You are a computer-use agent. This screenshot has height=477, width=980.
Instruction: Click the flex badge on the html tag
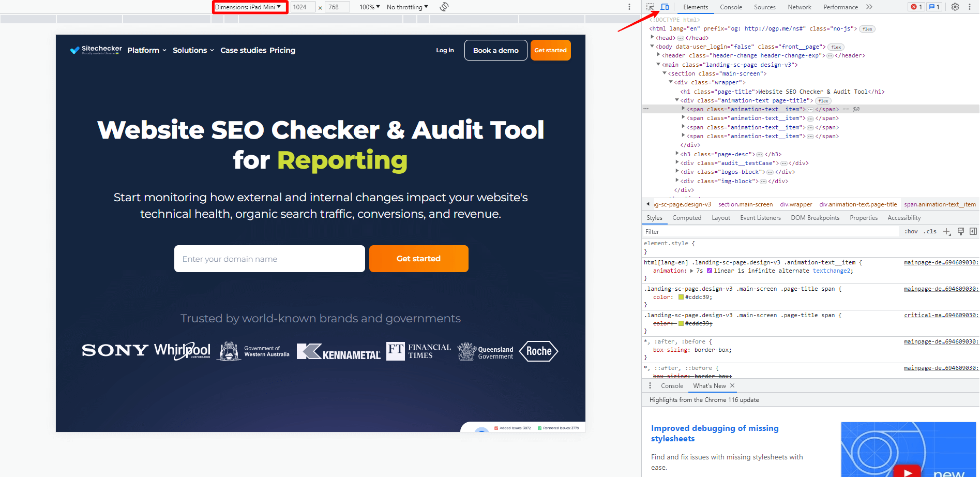pos(867,29)
